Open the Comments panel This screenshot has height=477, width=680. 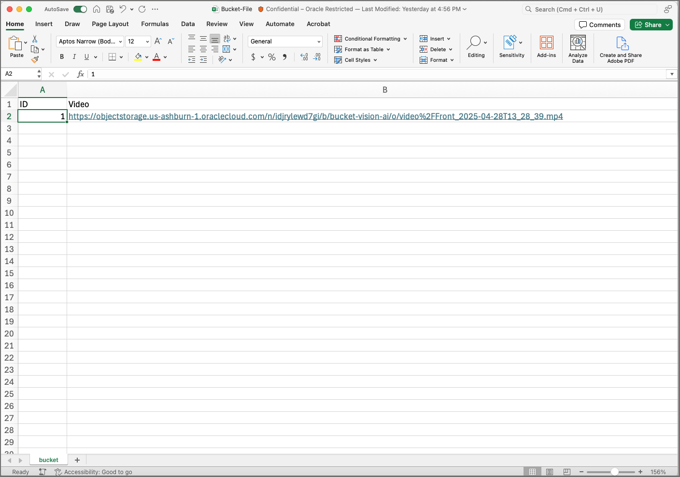[x=599, y=24]
